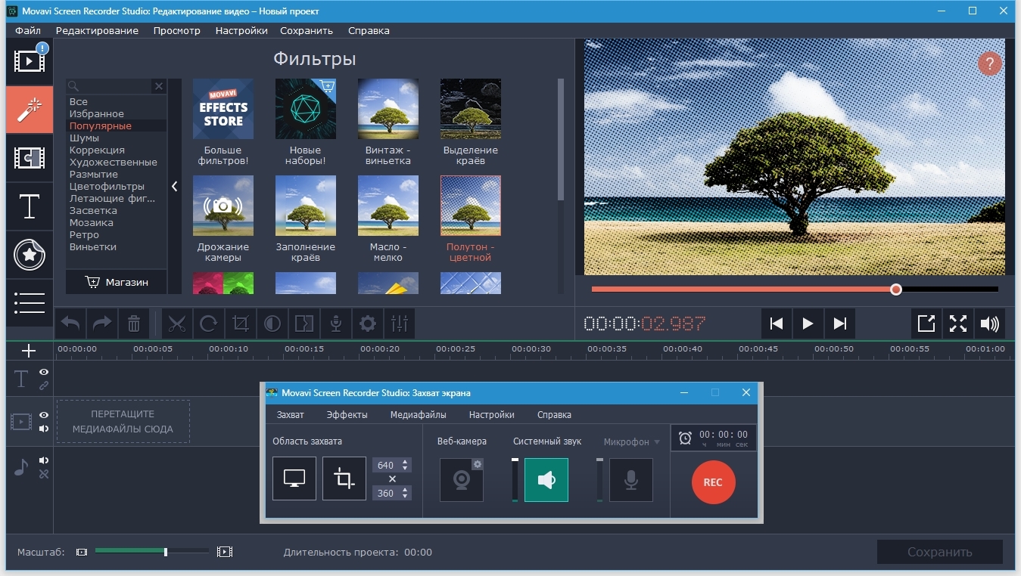Toggle the audio track link icon
The width and height of the screenshot is (1021, 576).
click(x=44, y=474)
